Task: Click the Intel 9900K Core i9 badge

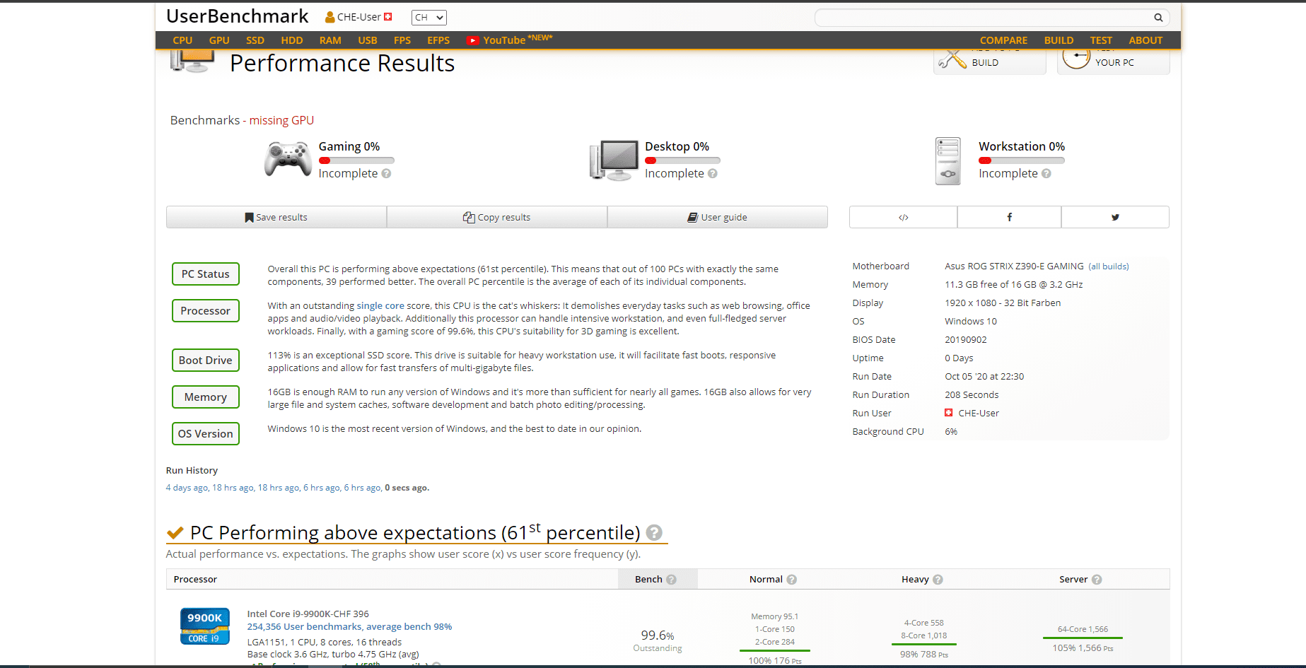Action: [x=205, y=626]
